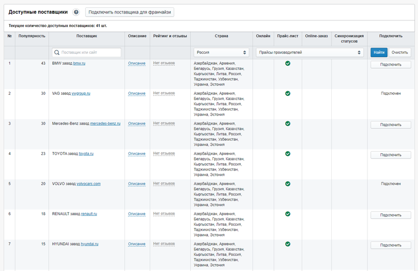
Task: Click green price-list checkmark for RENAULT row
Action: click(287, 214)
